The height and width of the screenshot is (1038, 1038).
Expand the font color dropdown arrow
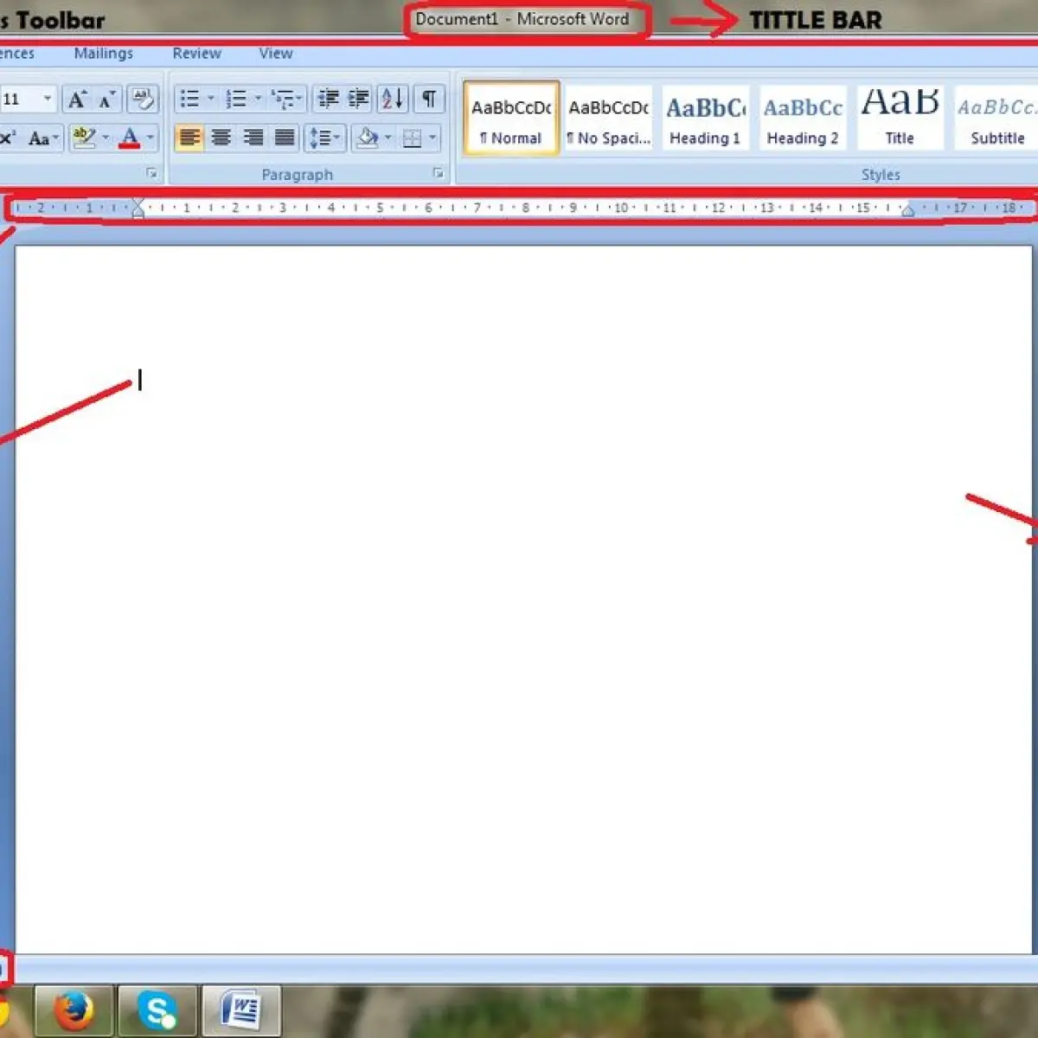[151, 138]
